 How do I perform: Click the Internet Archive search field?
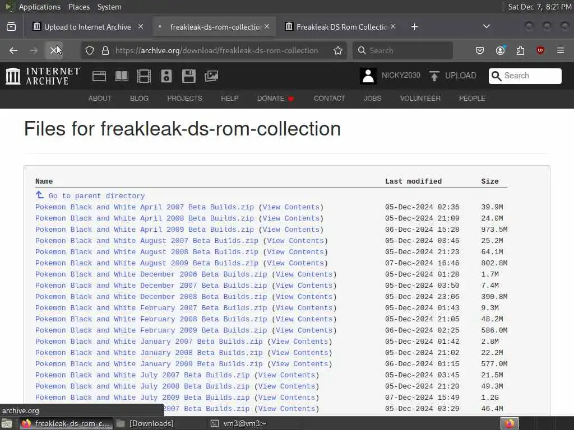(x=525, y=76)
